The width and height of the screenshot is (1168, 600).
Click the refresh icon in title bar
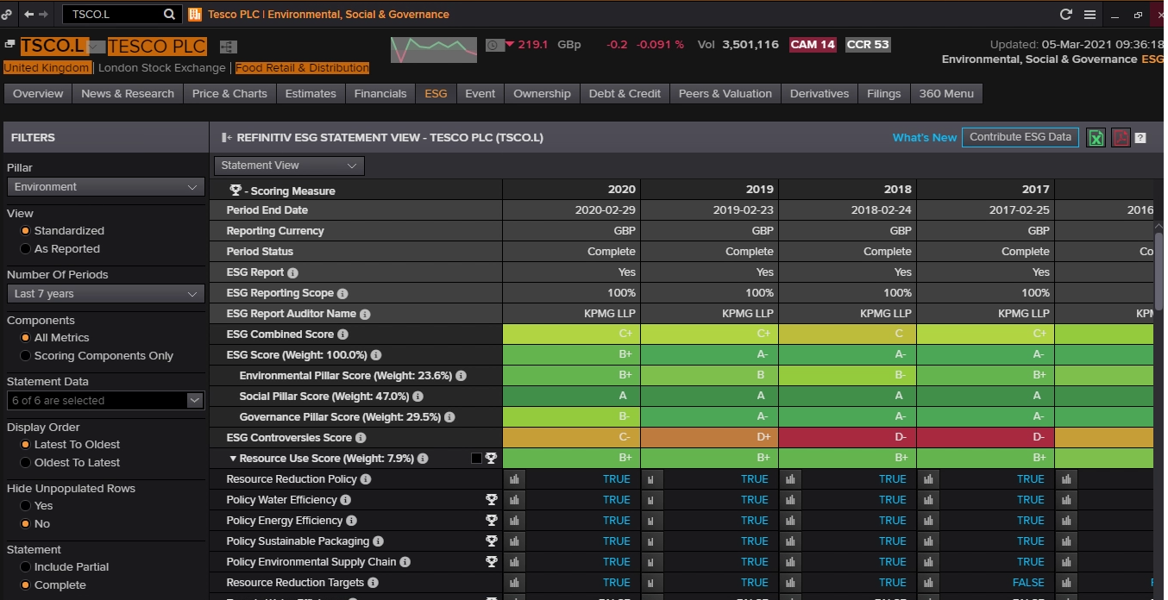[1065, 15]
